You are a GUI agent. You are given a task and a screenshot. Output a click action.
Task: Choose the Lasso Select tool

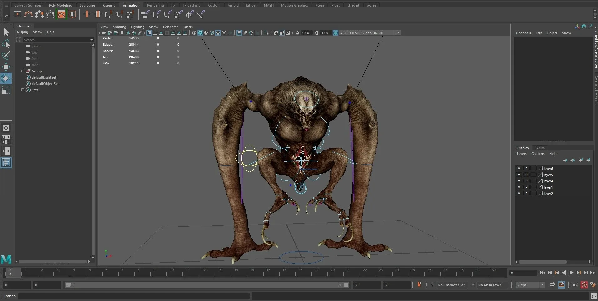pyautogui.click(x=6, y=44)
